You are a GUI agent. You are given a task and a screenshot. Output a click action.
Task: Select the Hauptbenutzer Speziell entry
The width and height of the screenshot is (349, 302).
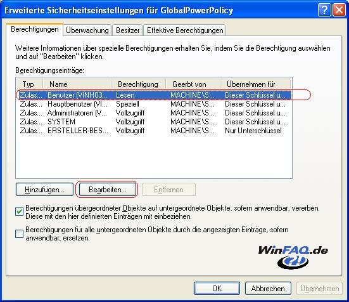click(154, 104)
